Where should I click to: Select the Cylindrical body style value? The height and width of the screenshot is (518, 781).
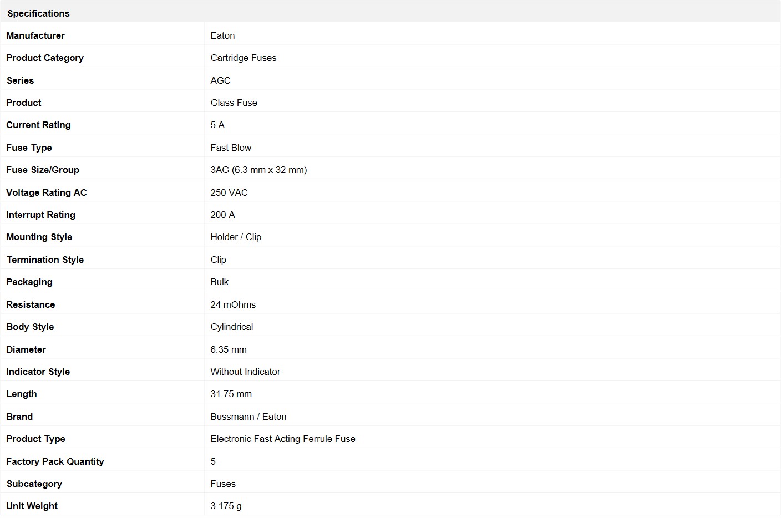click(x=231, y=327)
